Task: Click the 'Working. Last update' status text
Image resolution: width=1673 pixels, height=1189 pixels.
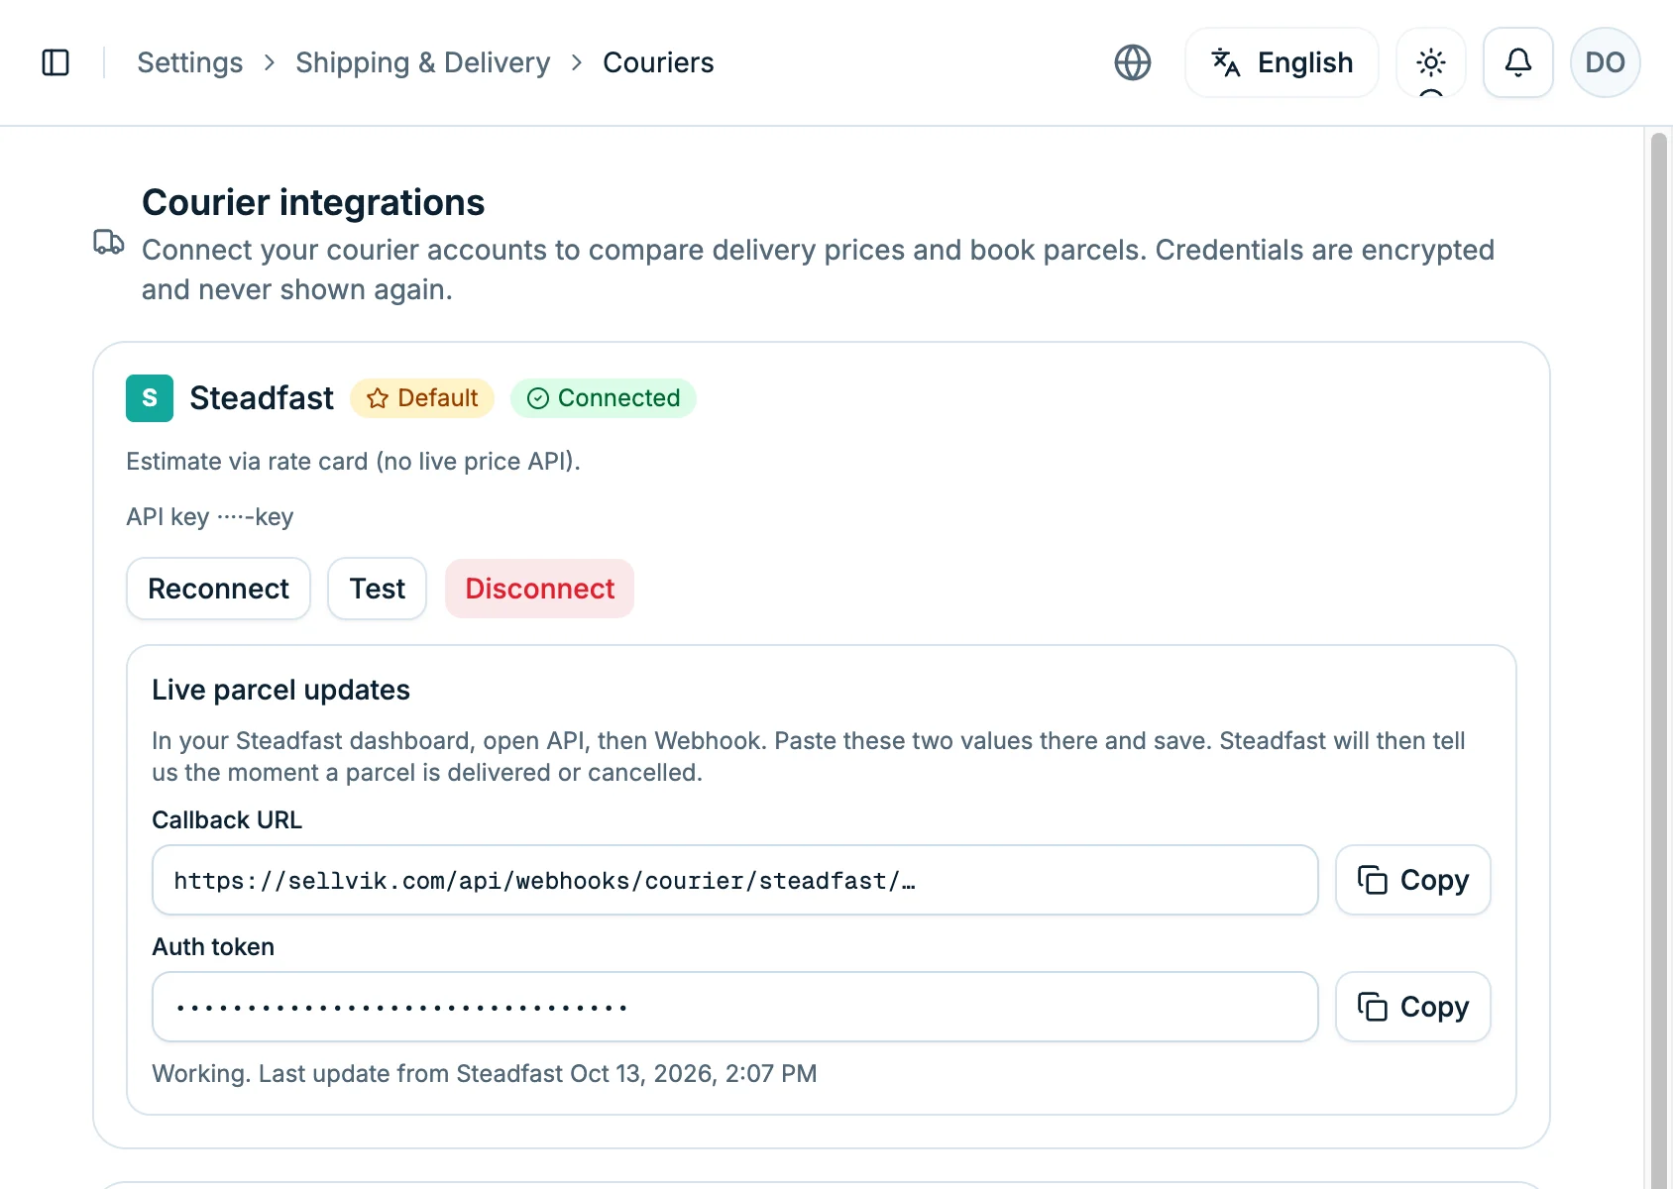Action: point(485,1074)
